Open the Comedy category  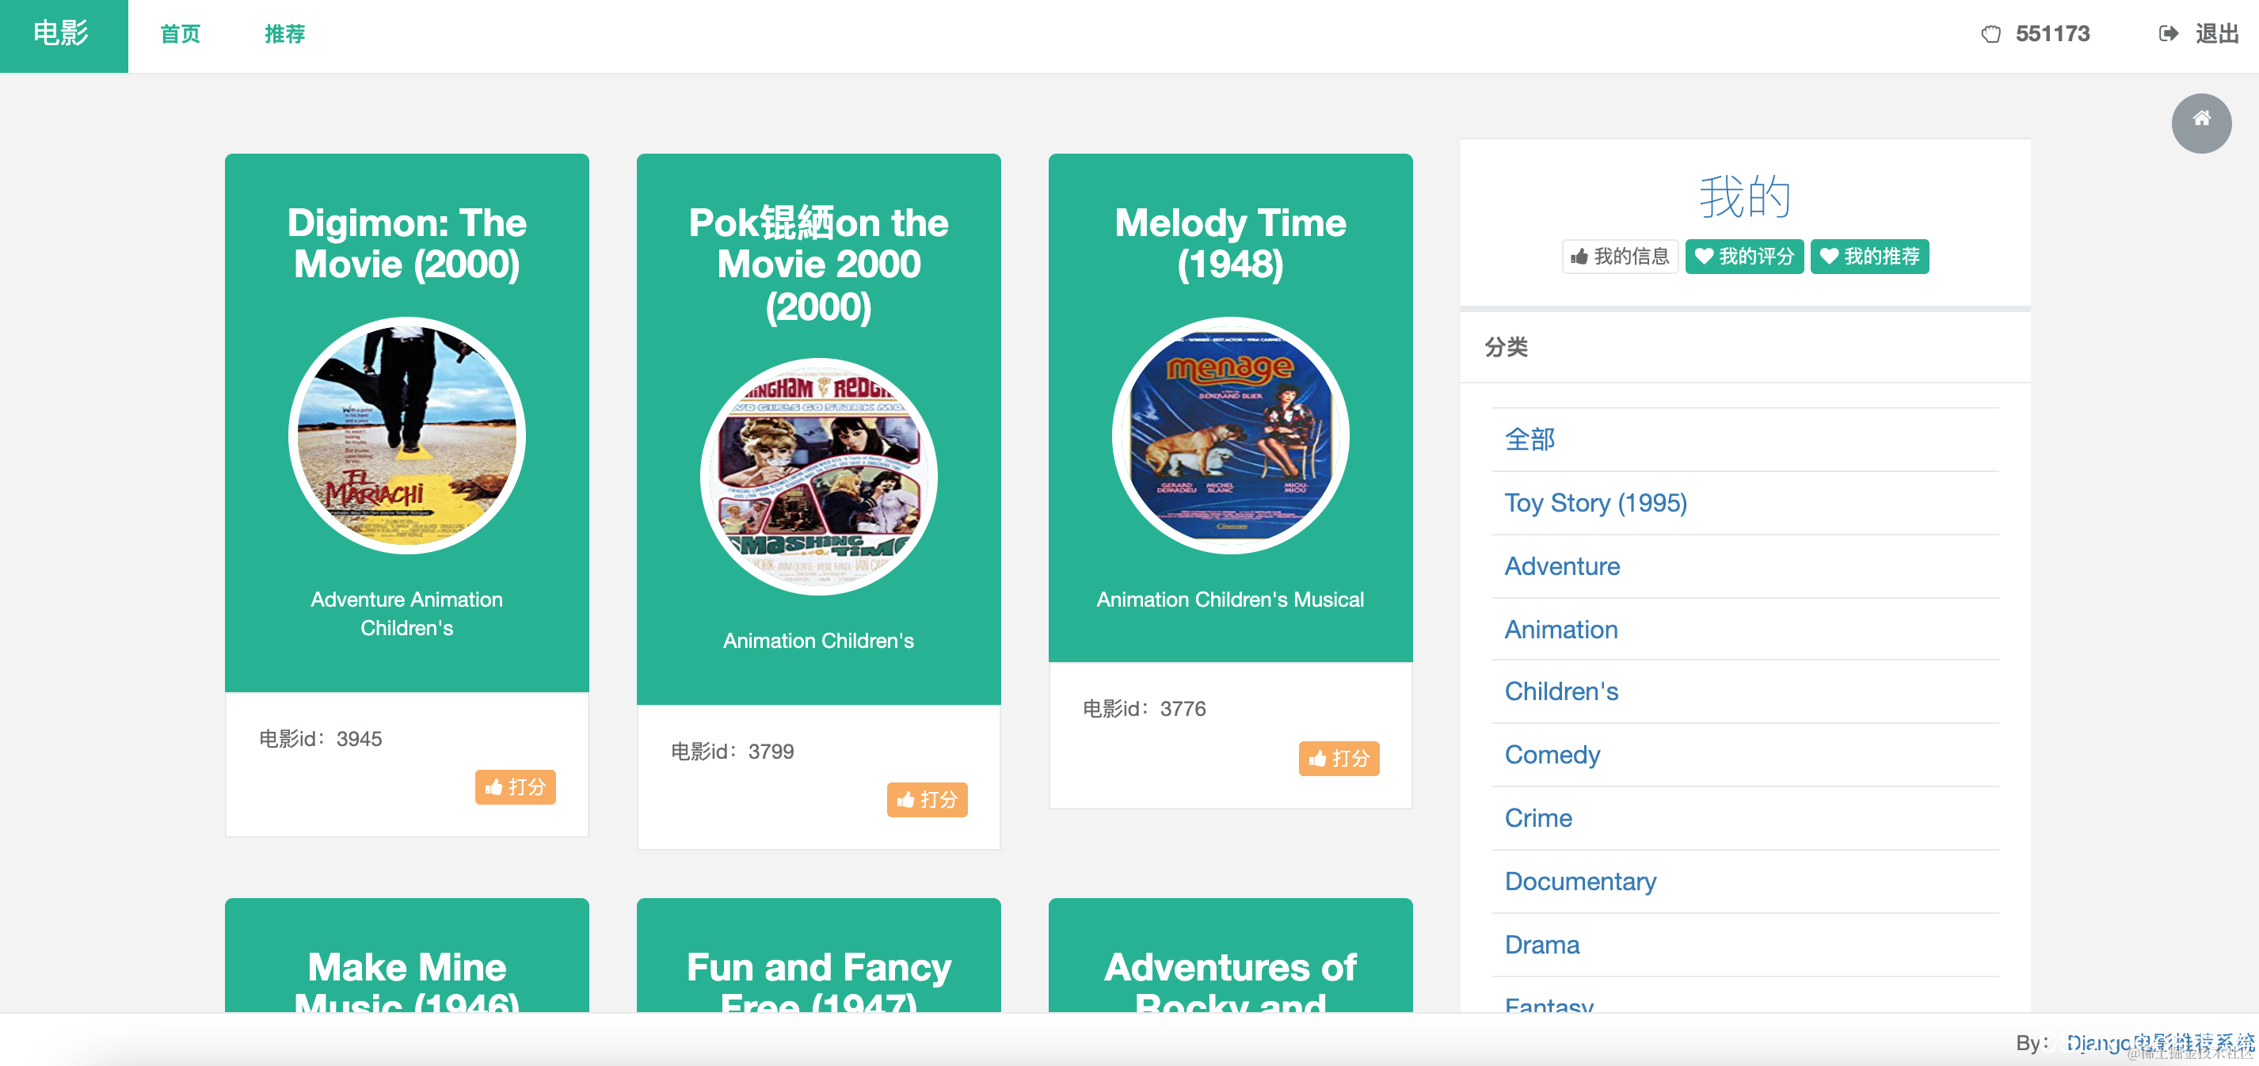[x=1552, y=754]
